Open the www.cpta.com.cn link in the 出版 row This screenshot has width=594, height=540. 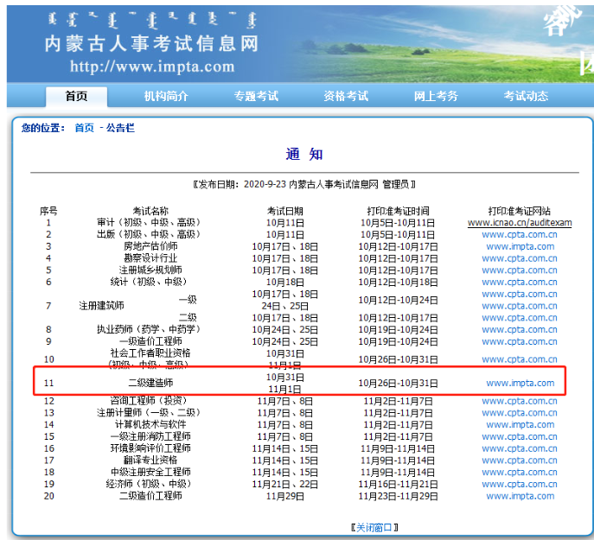520,234
